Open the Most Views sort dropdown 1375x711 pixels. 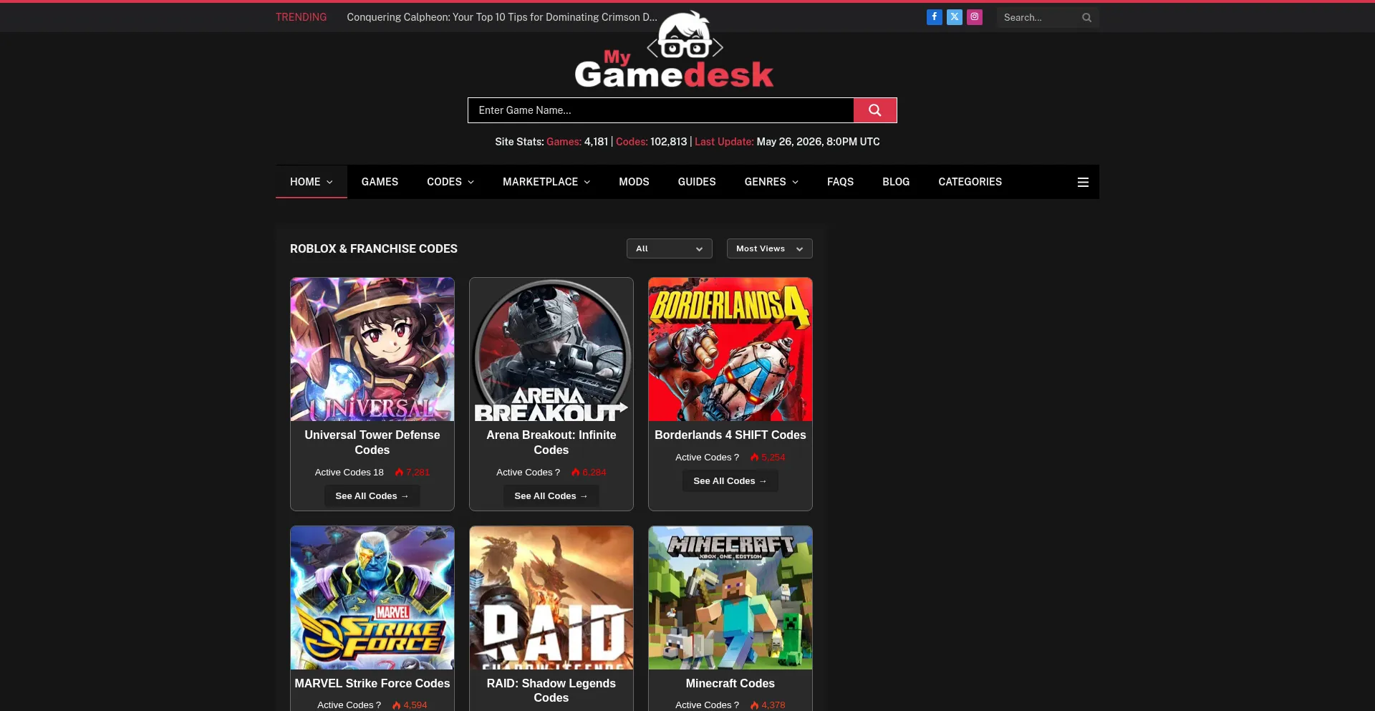(769, 248)
